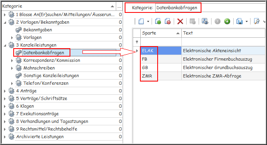The width and height of the screenshot is (267, 145).
Task: Click the Sparte filter row field
Action: (x=161, y=42)
